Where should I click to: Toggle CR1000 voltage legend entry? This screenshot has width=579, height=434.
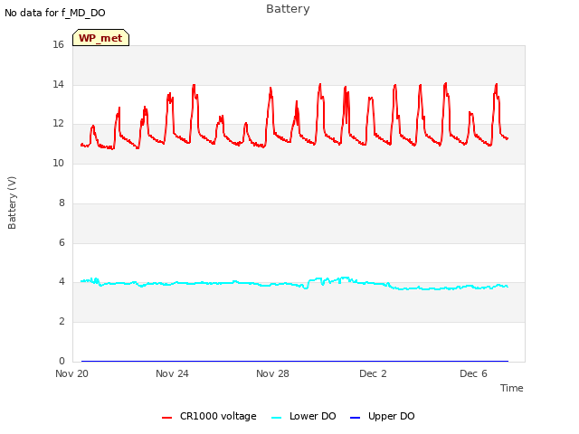(x=209, y=416)
